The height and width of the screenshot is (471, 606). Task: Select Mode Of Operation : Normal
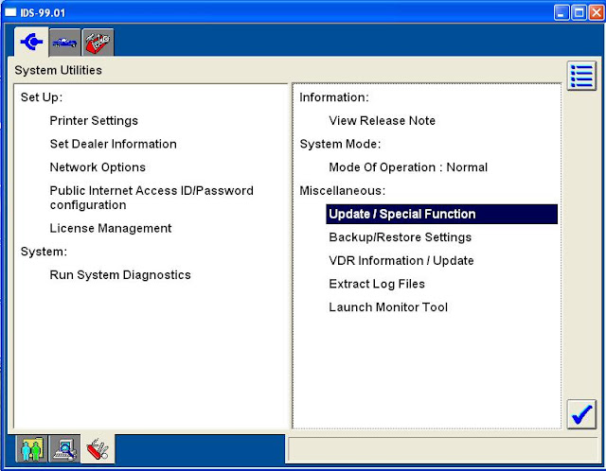coord(408,167)
